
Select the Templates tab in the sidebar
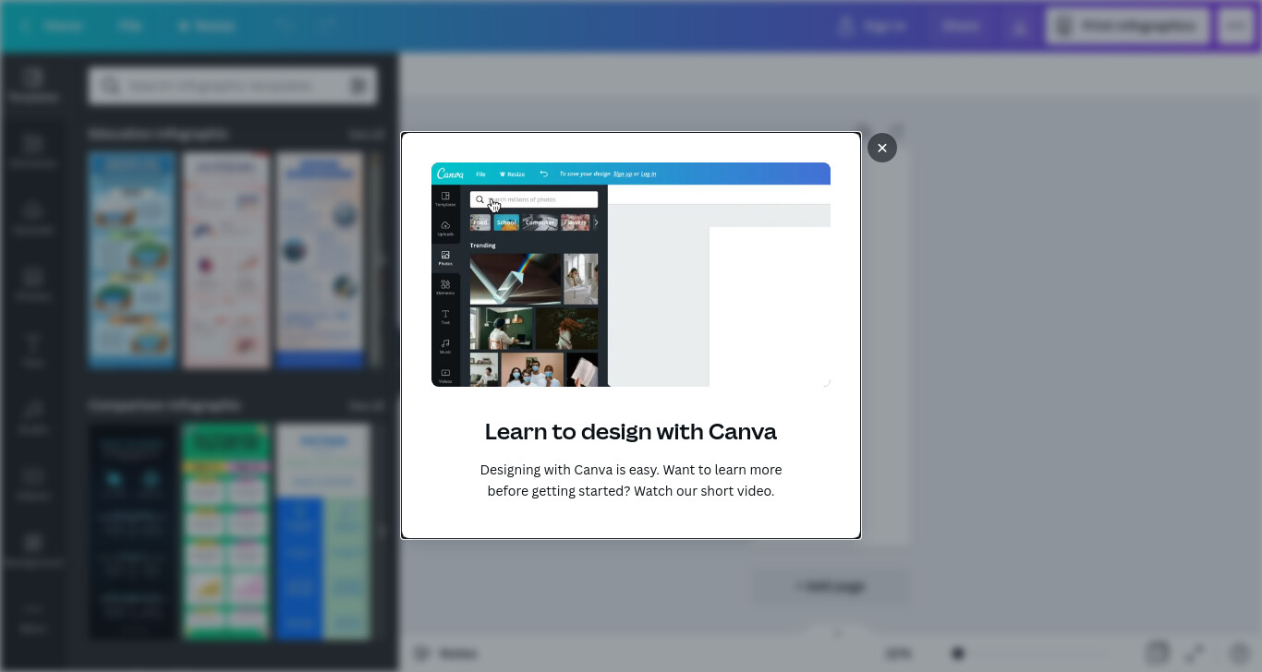(33, 84)
